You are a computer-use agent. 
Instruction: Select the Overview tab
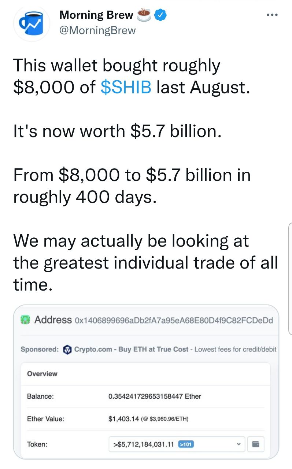pos(42,374)
